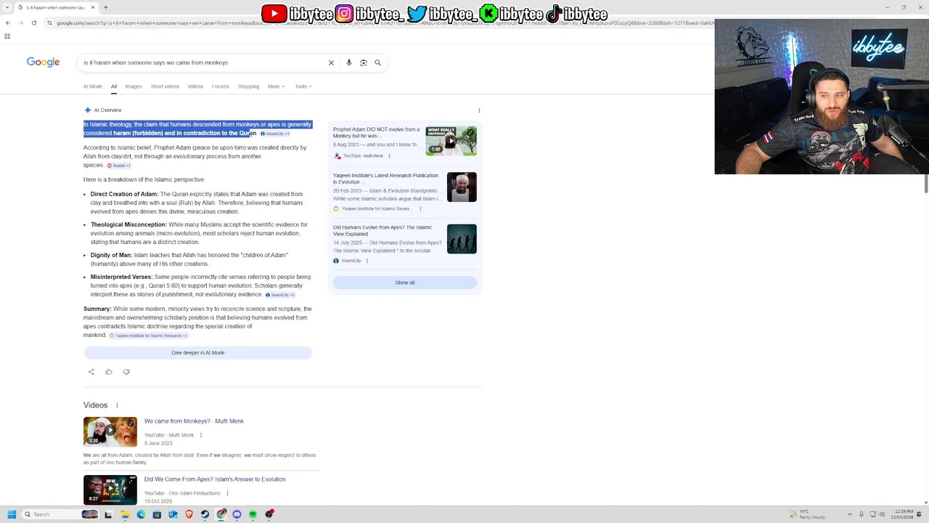Launch Brave browser from taskbar
Image resolution: width=929 pixels, height=523 pixels.
pos(189,514)
